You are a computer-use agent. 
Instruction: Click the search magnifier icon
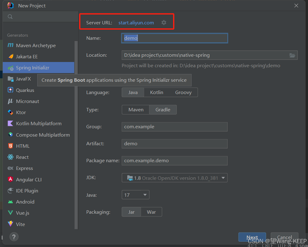click(x=10, y=17)
